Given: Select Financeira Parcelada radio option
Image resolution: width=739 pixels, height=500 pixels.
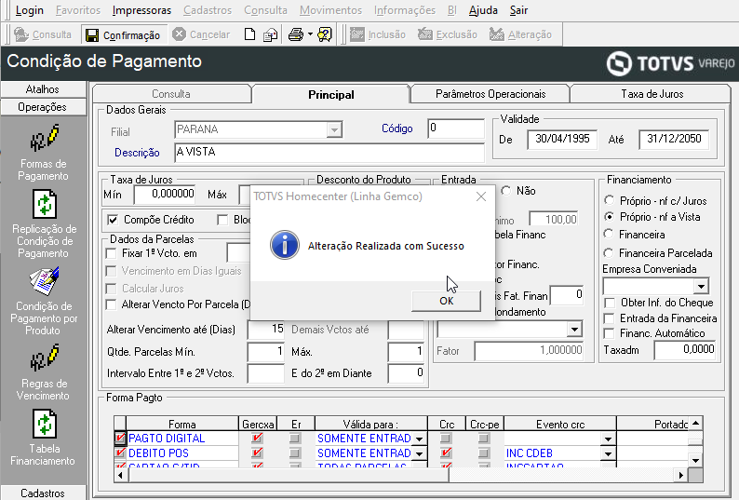Looking at the screenshot, I should (x=610, y=253).
